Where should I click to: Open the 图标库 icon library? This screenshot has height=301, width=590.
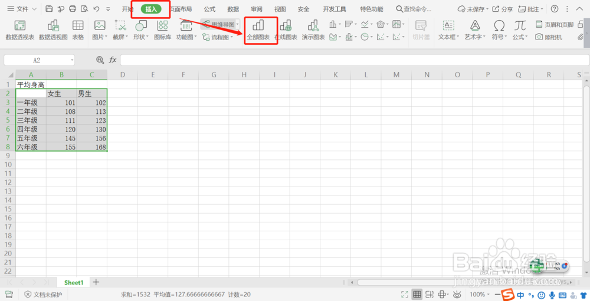pyautogui.click(x=163, y=30)
